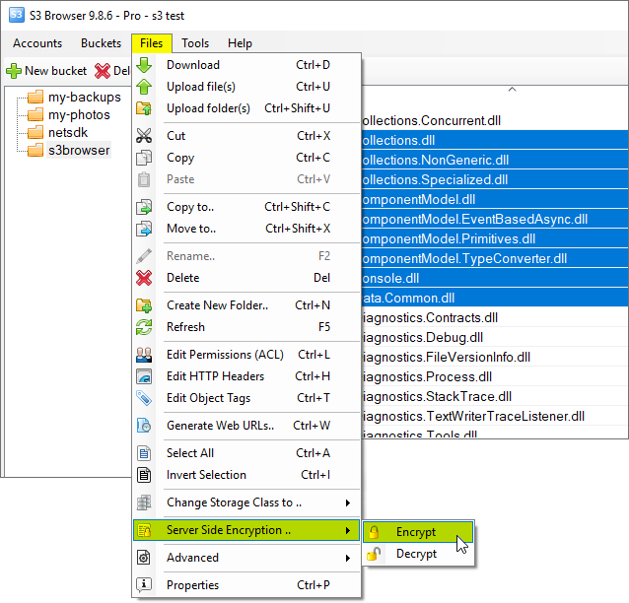Select file omponentModel.EventBasedAsync.dll row
The image size is (629, 603).
(495, 220)
